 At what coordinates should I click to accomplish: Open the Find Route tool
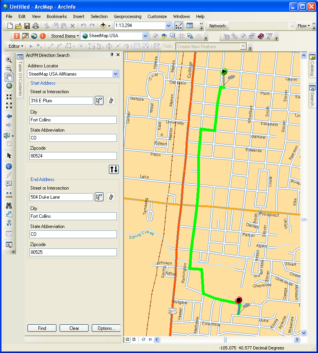coord(9,214)
